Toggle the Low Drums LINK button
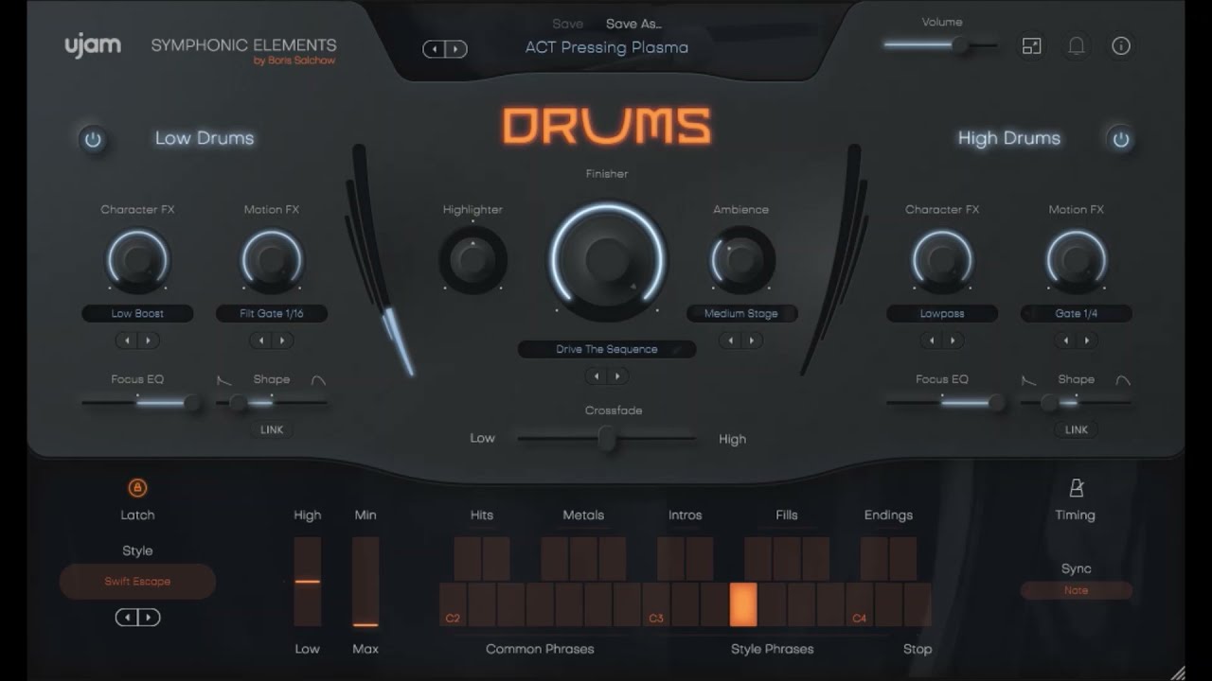Viewport: 1212px width, 681px height. point(272,429)
